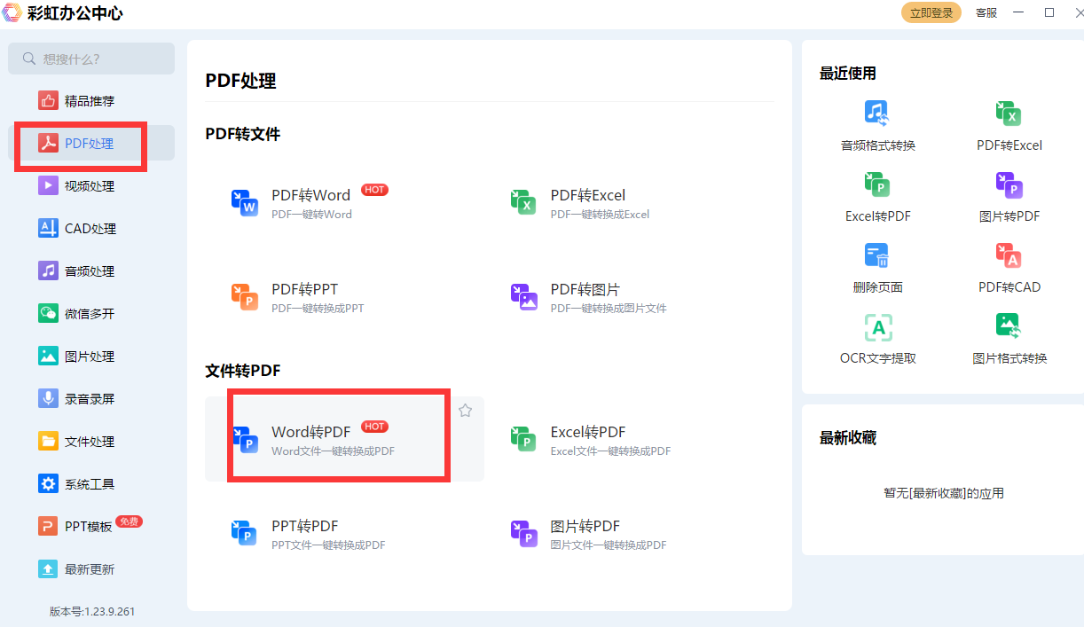Click the PPT转PDF tool icon

coord(244,533)
